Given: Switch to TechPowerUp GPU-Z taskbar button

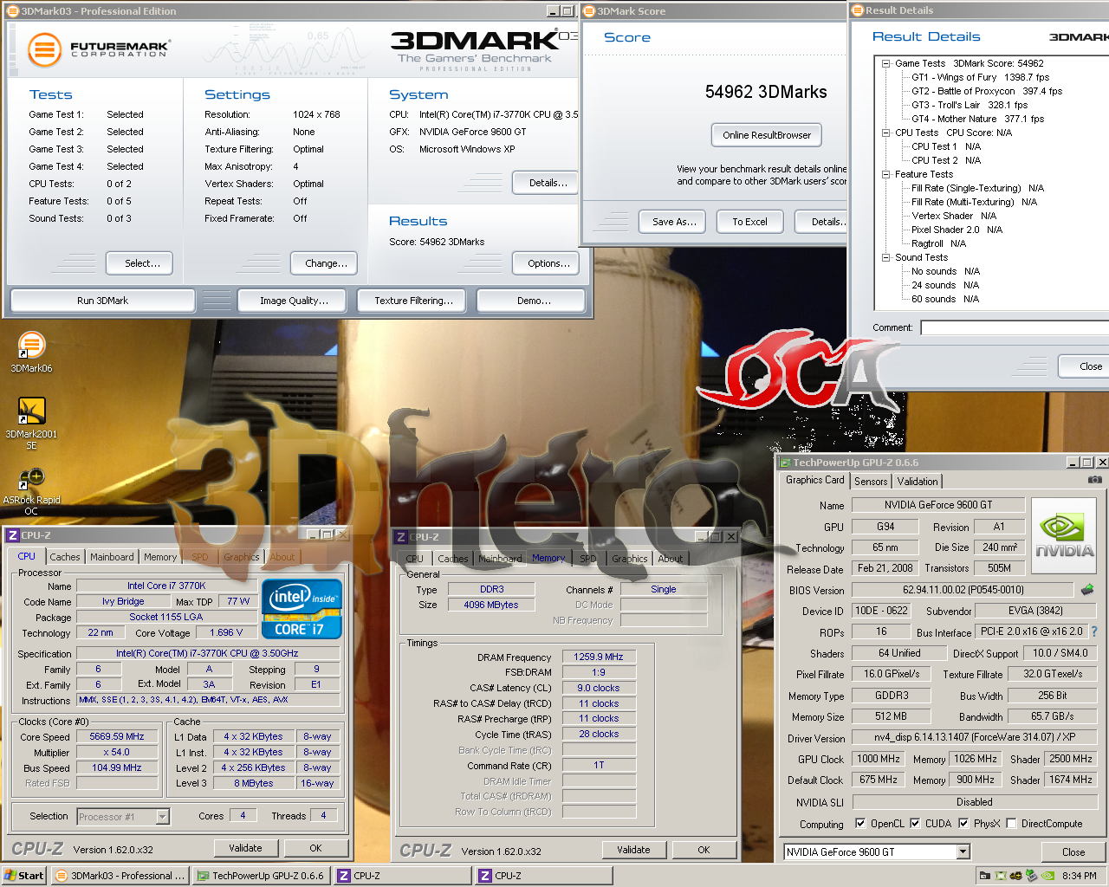Looking at the screenshot, I should tap(260, 876).
